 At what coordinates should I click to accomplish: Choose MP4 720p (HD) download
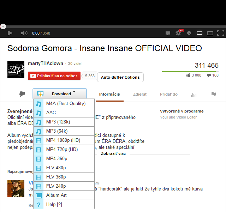64,150
